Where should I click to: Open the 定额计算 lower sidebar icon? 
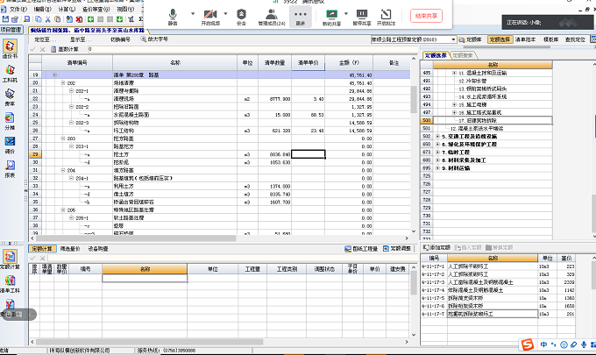click(x=10, y=259)
